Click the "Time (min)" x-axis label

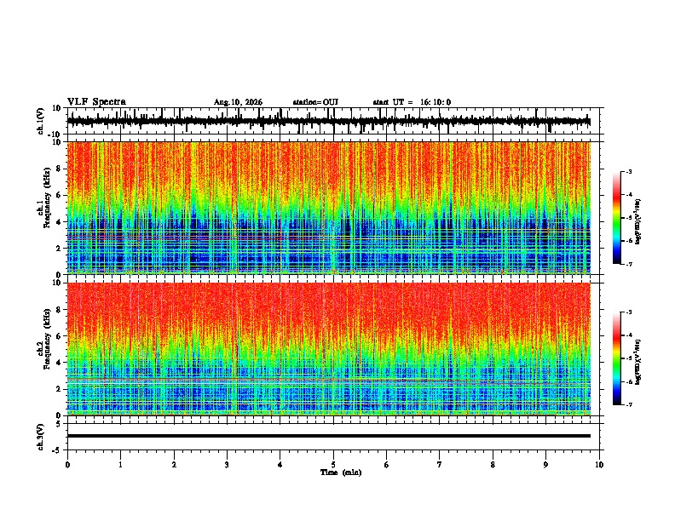pos(341,472)
